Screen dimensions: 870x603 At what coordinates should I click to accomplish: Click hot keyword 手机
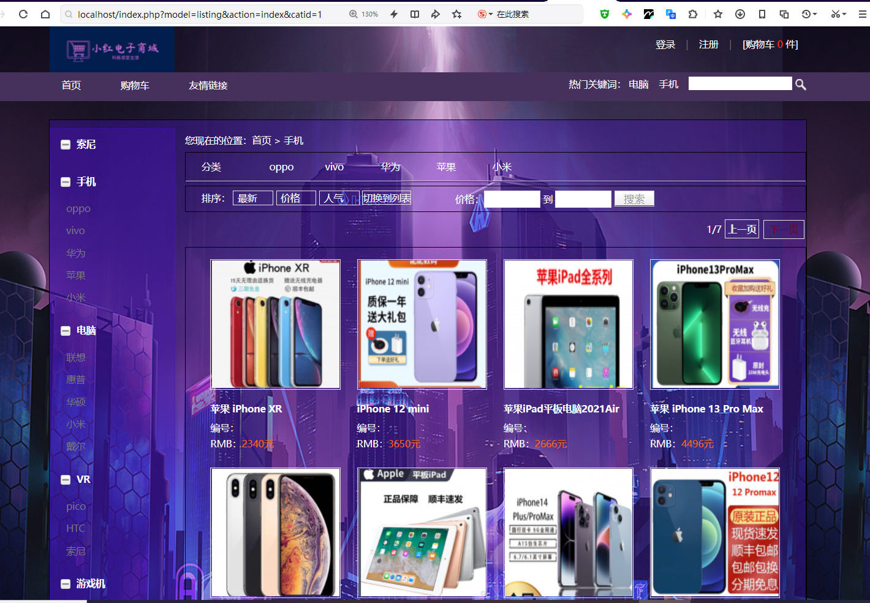pyautogui.click(x=668, y=84)
